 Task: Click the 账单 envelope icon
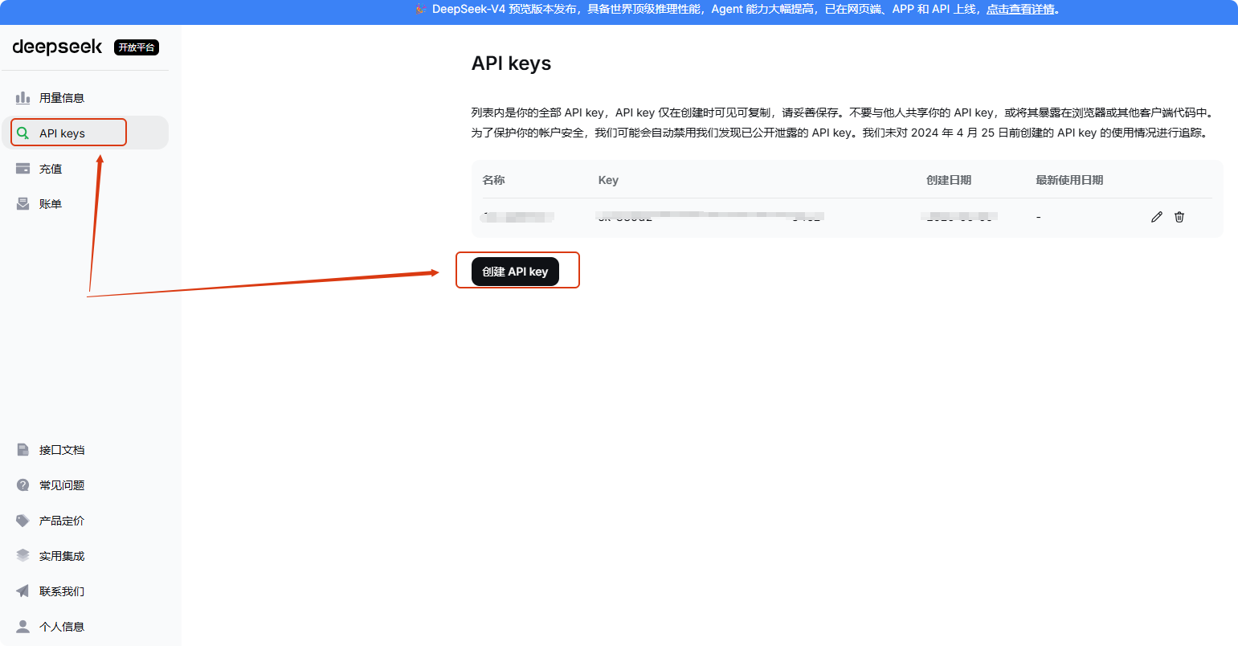point(23,203)
